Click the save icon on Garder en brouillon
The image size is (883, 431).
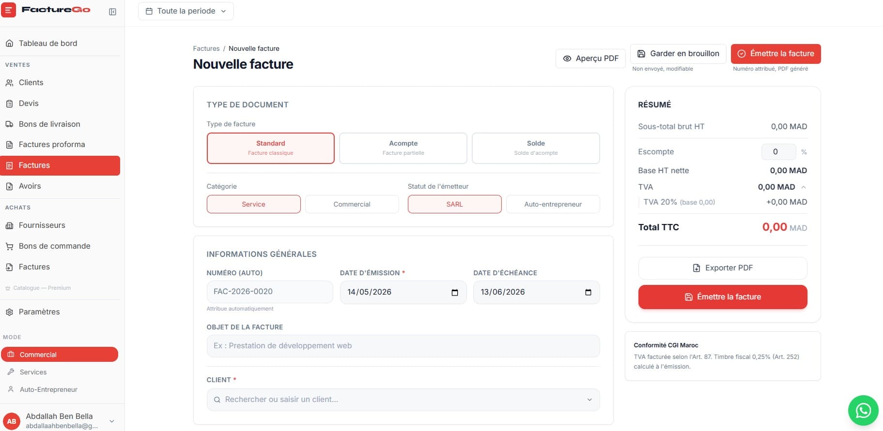tap(641, 54)
